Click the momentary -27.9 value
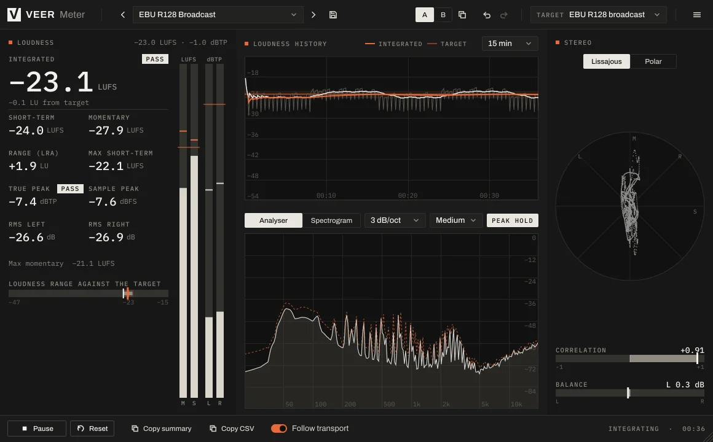The width and height of the screenshot is (713, 442). tap(106, 130)
